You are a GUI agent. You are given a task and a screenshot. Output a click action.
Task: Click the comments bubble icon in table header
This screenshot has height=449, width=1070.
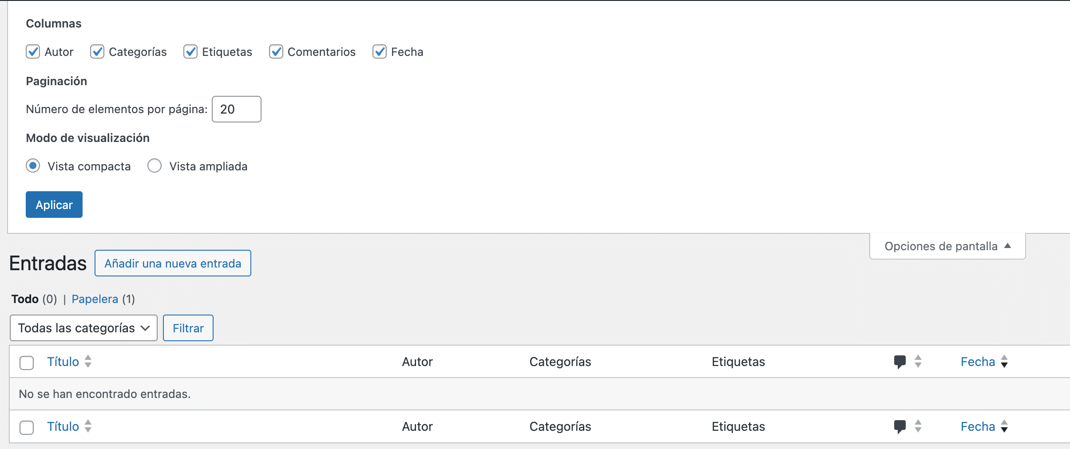pyautogui.click(x=900, y=362)
